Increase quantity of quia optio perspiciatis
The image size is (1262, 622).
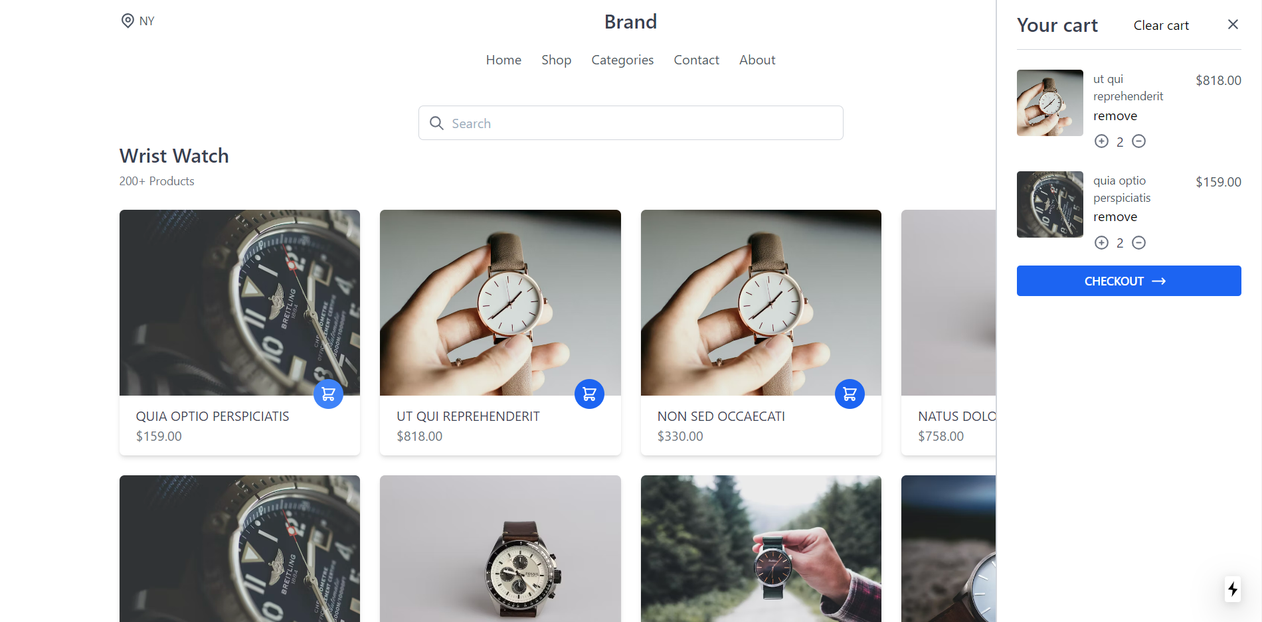[x=1101, y=243]
